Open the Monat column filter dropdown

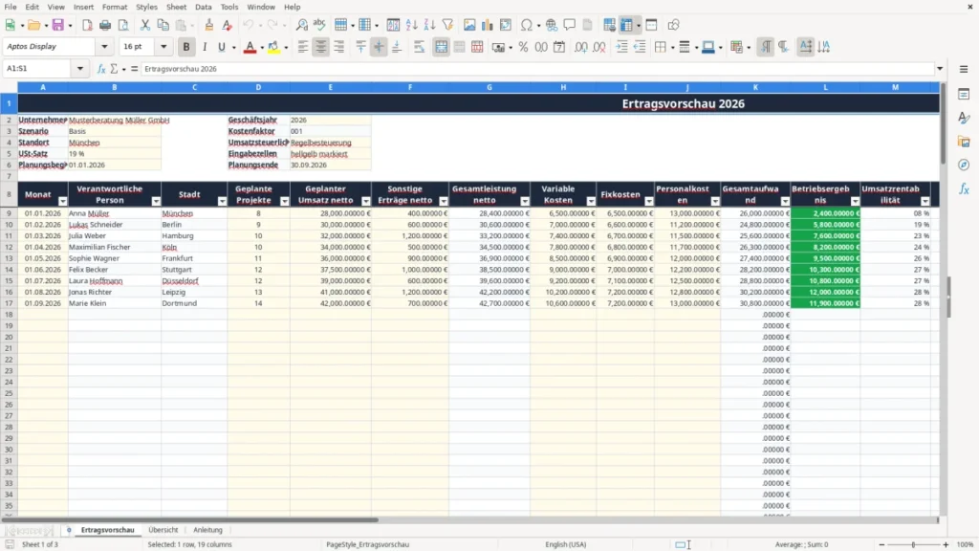pos(62,201)
